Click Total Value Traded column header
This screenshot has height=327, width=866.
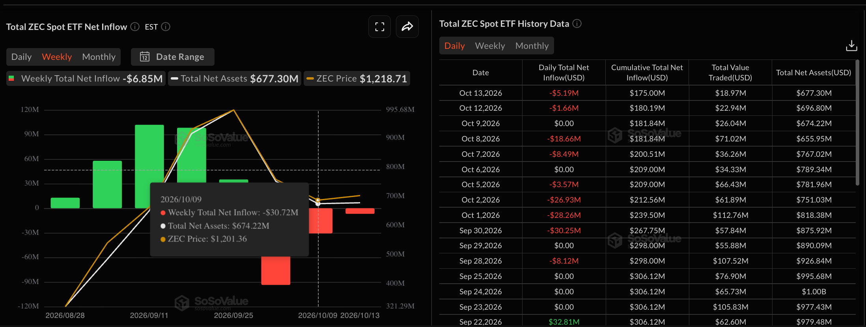coord(730,72)
